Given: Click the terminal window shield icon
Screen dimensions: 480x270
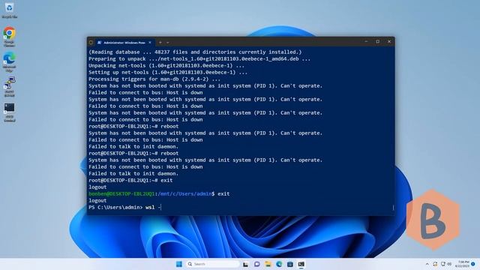Looking at the screenshot, I should click(x=91, y=43).
